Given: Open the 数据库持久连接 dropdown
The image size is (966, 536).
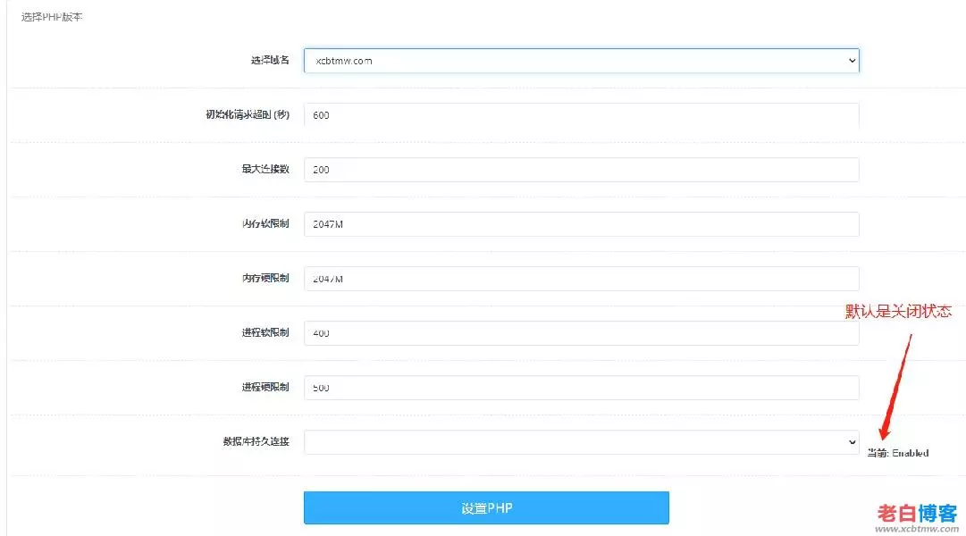Looking at the screenshot, I should [x=581, y=441].
